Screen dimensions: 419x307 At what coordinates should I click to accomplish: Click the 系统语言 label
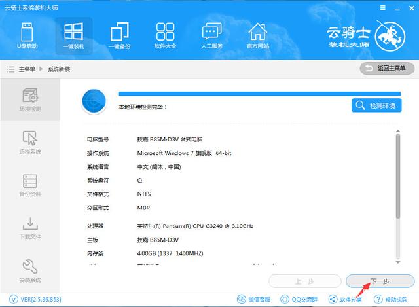98,167
